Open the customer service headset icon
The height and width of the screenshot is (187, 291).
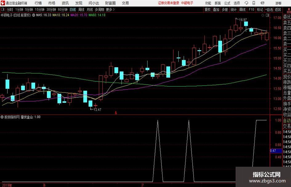(x=246, y=3)
